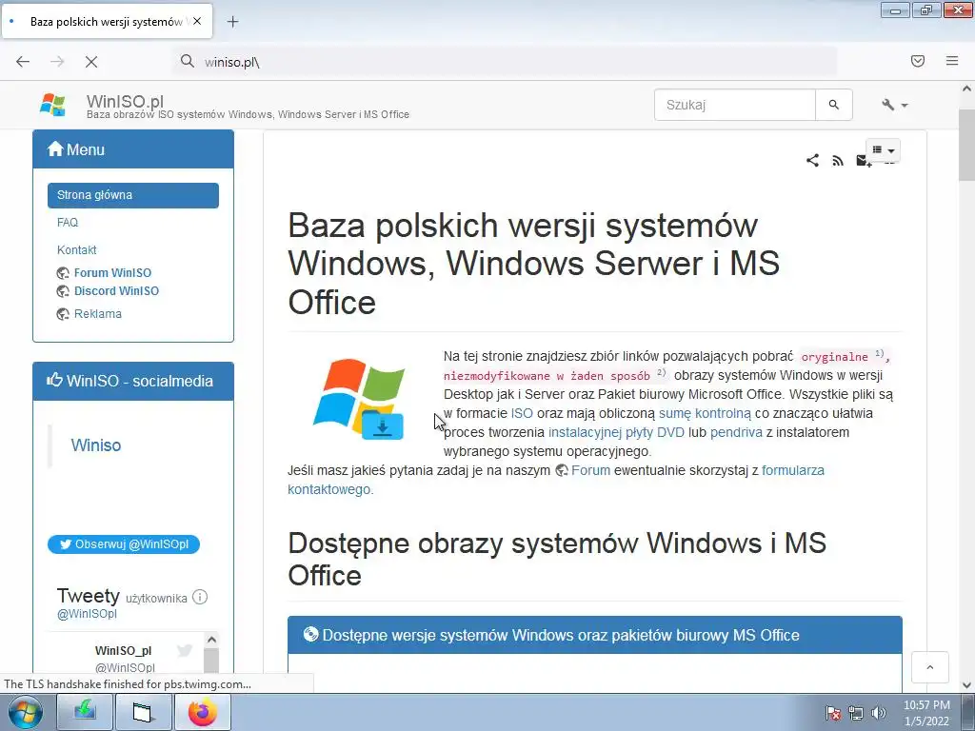
Task: Click the disc icon in the blue panel header
Action: coord(310,634)
